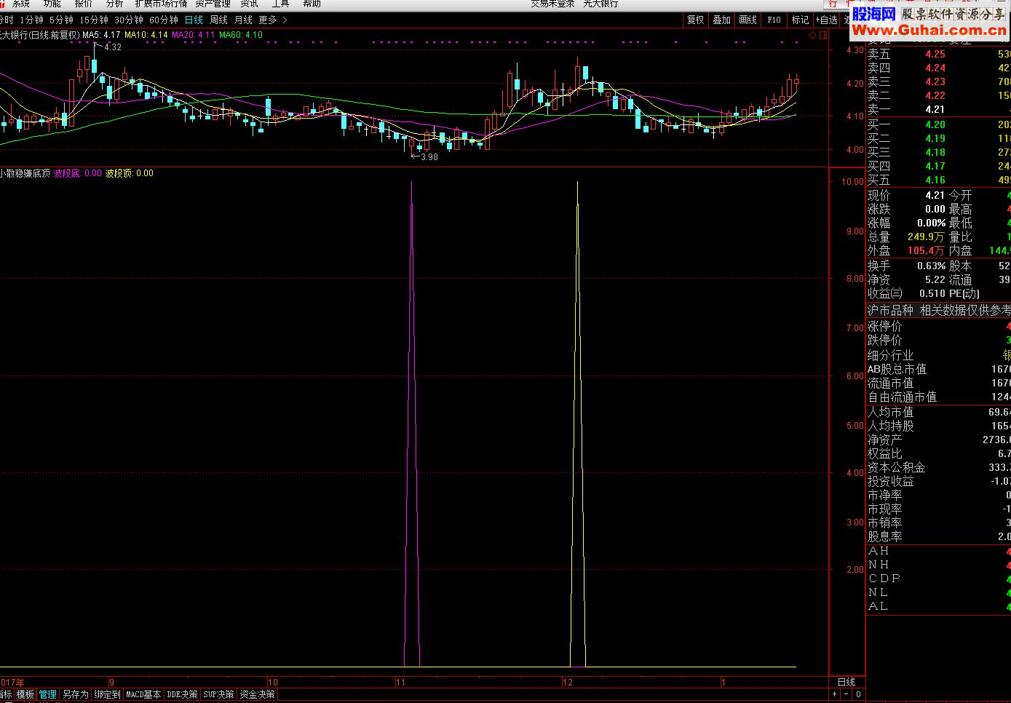Image resolution: width=1011 pixels, height=703 pixels.
Task: Click the plus zoom button at bottom right
Action: 834,694
